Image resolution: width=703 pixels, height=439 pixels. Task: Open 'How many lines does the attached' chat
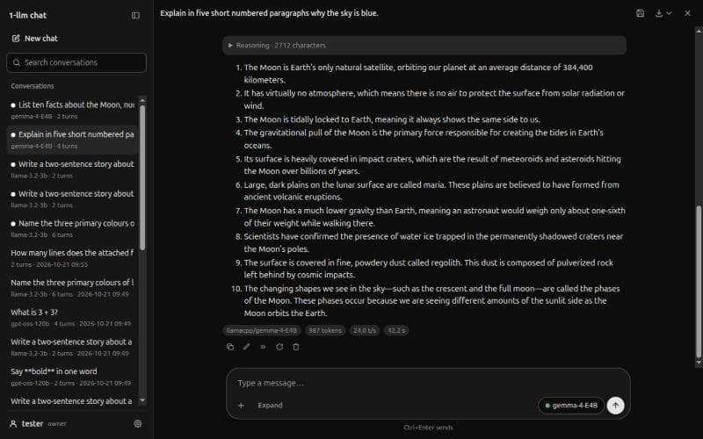pos(73,257)
